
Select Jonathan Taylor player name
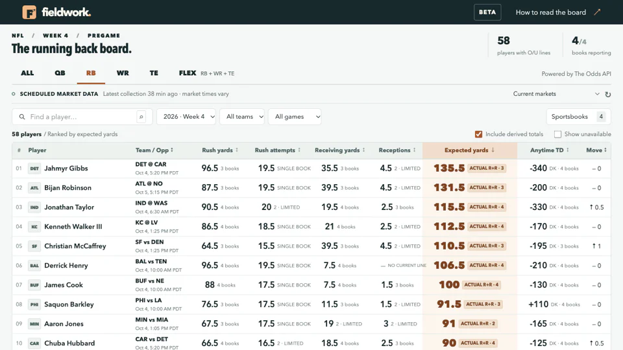(x=69, y=207)
